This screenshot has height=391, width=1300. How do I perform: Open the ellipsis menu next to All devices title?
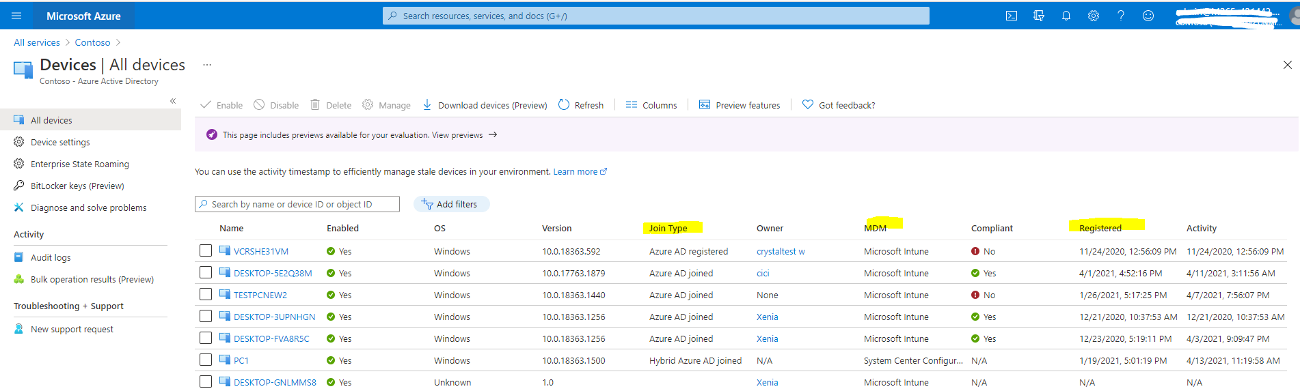pos(207,65)
